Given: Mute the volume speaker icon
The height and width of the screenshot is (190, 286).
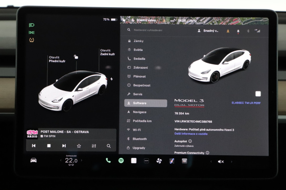Looking at the screenshot, I should (x=220, y=161).
